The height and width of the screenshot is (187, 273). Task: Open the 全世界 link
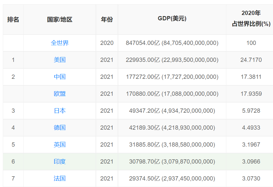60,43
